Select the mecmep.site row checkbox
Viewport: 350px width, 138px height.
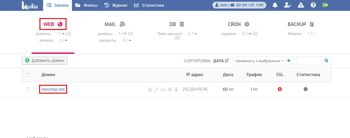tap(28, 89)
